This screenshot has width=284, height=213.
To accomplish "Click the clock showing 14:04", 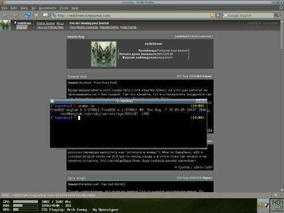I will click(x=277, y=205).
